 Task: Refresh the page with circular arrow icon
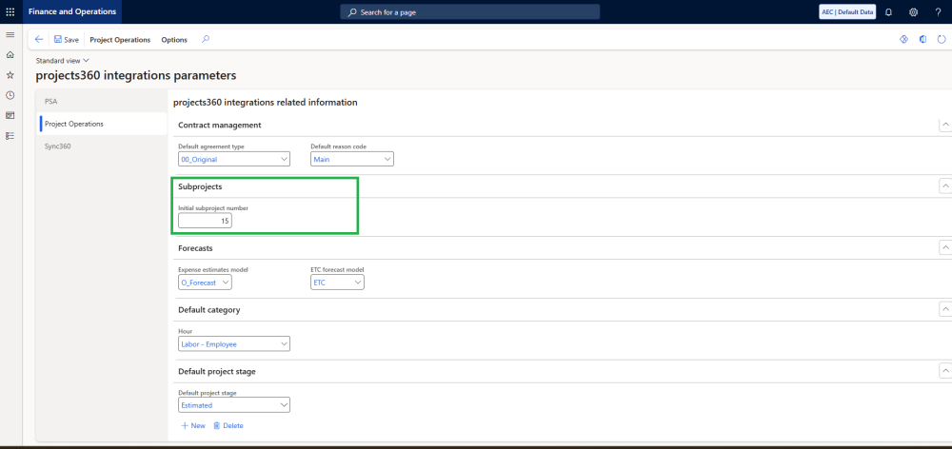942,39
